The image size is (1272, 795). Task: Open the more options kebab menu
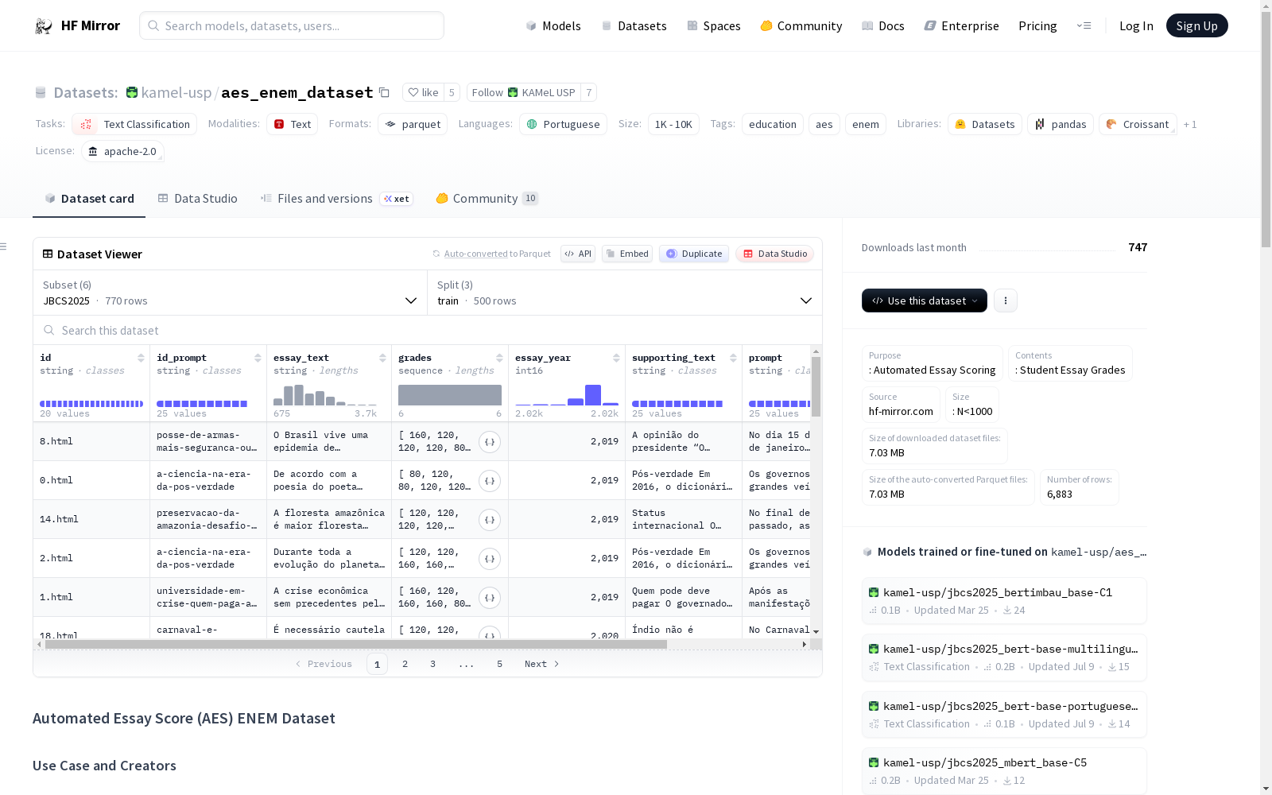[1006, 301]
